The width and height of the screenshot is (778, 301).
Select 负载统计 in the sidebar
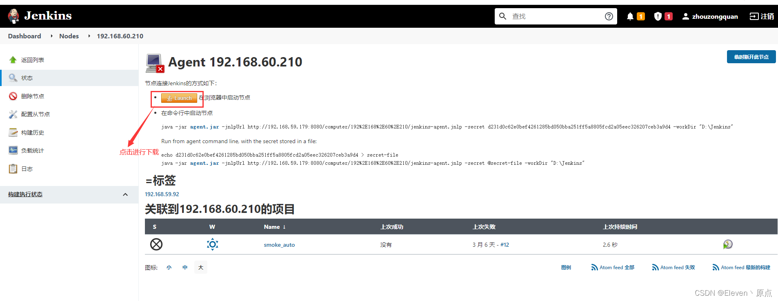tap(33, 150)
